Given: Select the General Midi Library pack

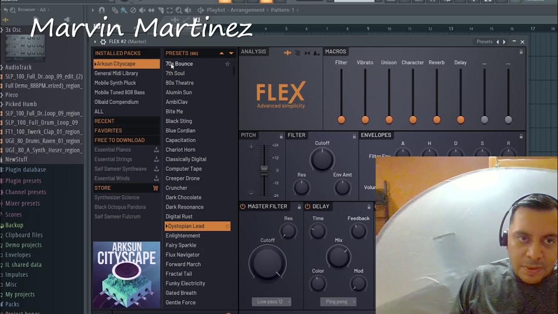Looking at the screenshot, I should pyautogui.click(x=116, y=73).
